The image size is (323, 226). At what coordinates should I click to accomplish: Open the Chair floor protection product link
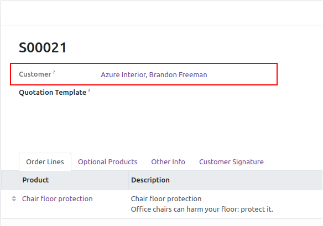coord(58,198)
